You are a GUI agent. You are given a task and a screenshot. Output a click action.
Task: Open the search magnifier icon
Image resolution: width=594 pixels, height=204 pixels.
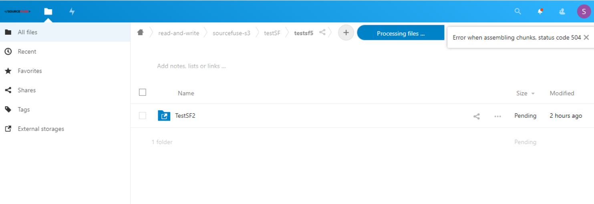(x=518, y=12)
